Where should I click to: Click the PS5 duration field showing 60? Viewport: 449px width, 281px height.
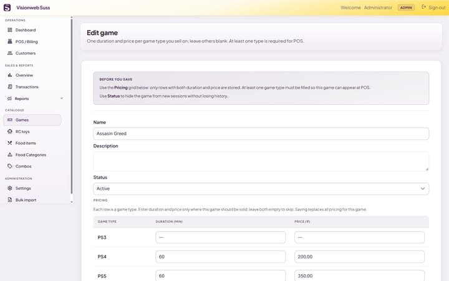tap(221, 275)
